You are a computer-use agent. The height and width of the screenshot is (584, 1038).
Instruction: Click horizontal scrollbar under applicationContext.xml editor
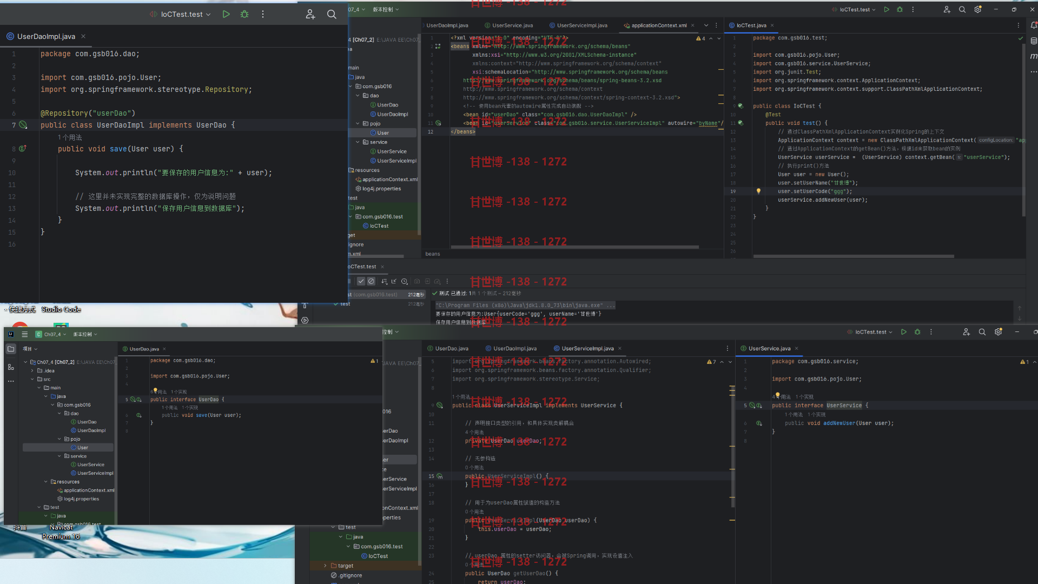coord(574,247)
